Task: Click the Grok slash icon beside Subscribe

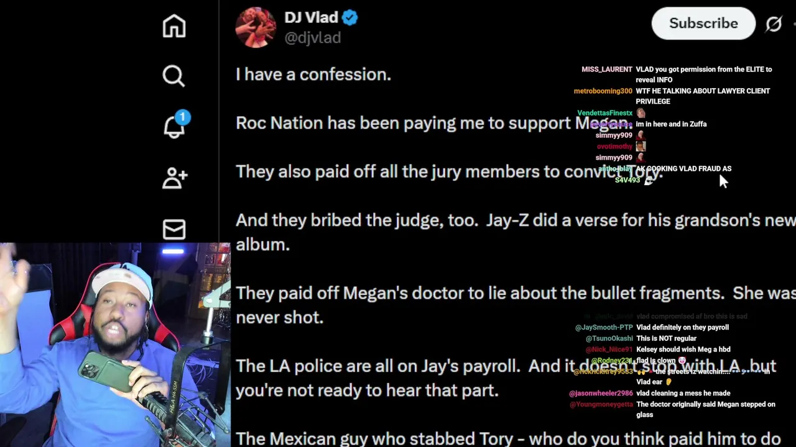Action: tap(774, 24)
